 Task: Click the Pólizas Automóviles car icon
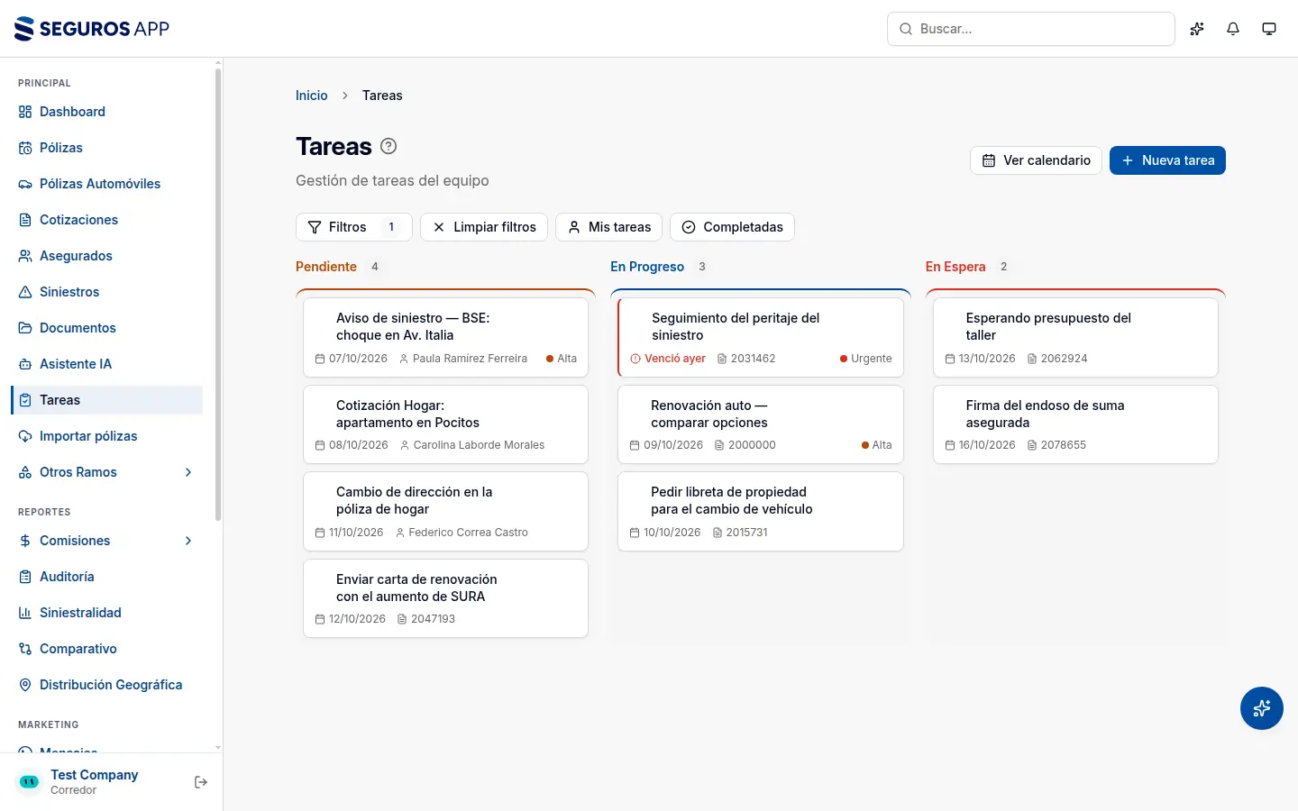tap(25, 184)
